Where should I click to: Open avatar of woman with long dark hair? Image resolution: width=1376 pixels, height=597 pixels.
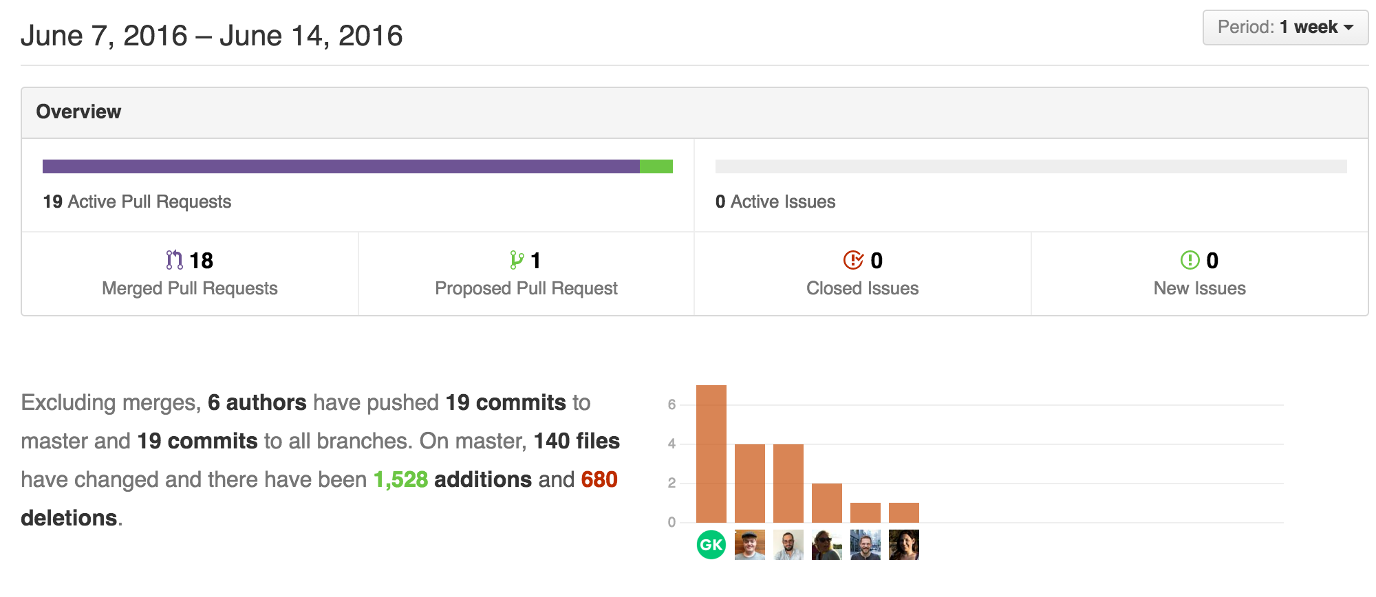(x=903, y=545)
